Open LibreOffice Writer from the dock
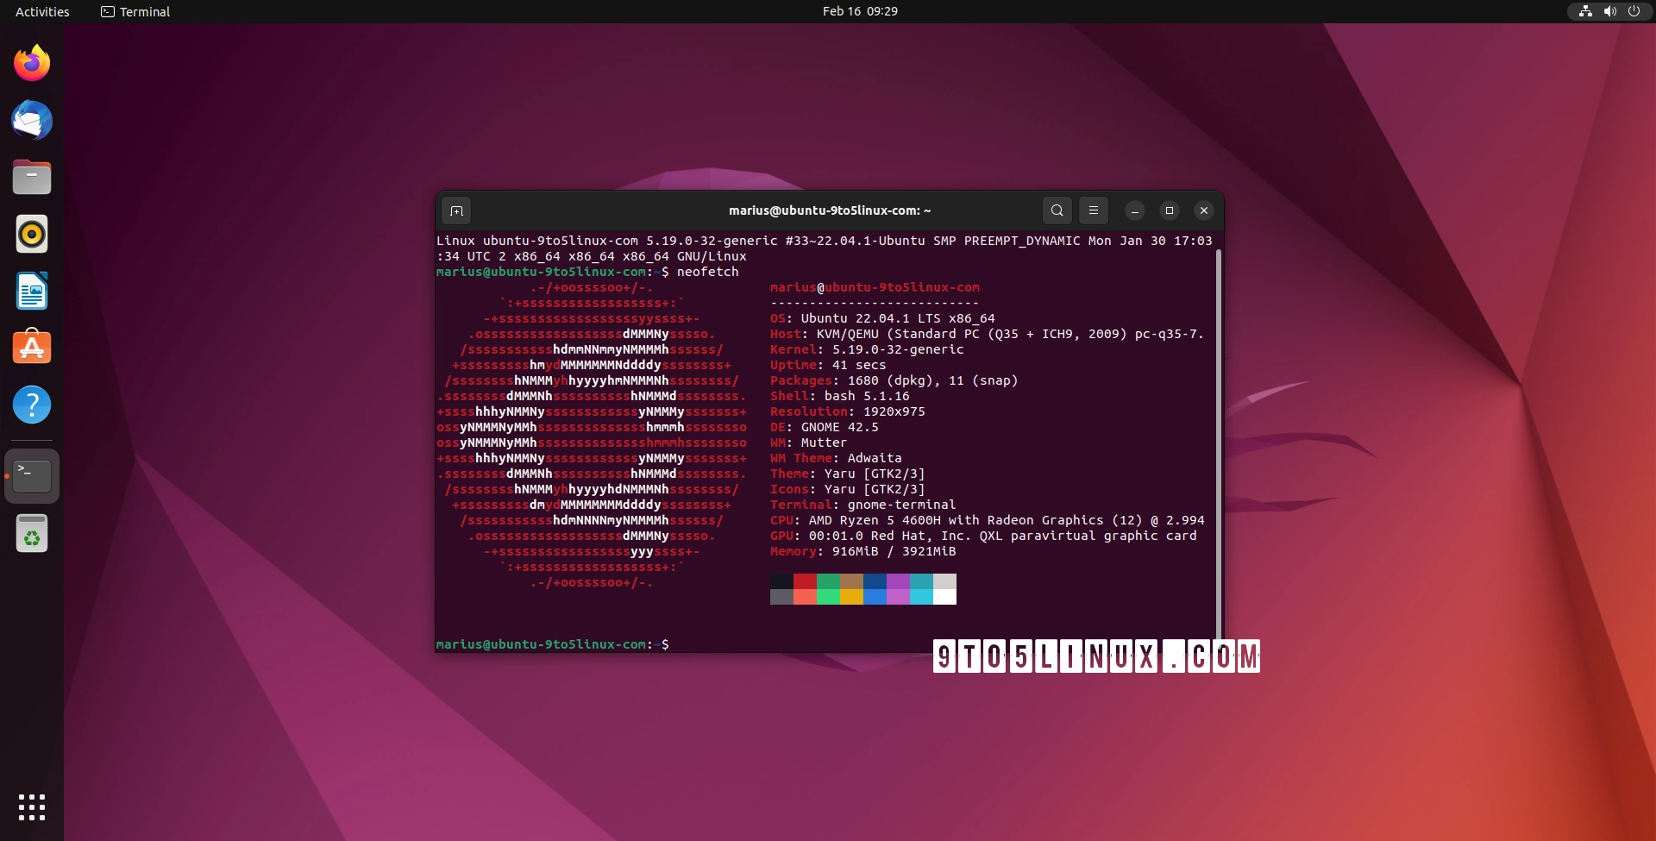Screen dimensions: 1656x841 (x=32, y=292)
